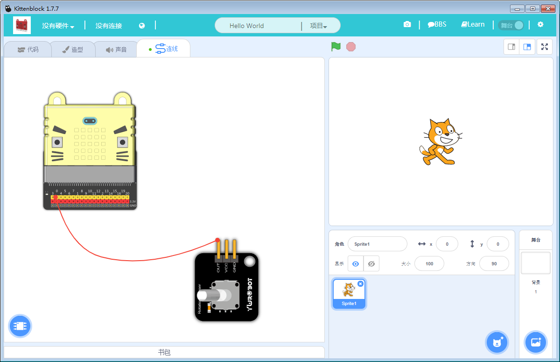
Task: Click the add sprite cat button
Action: [x=497, y=342]
